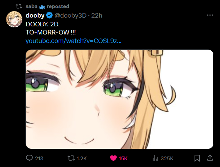Viewport: 220px width, 167px height.
Task: Open the reply comment icon
Action: tap(29, 158)
